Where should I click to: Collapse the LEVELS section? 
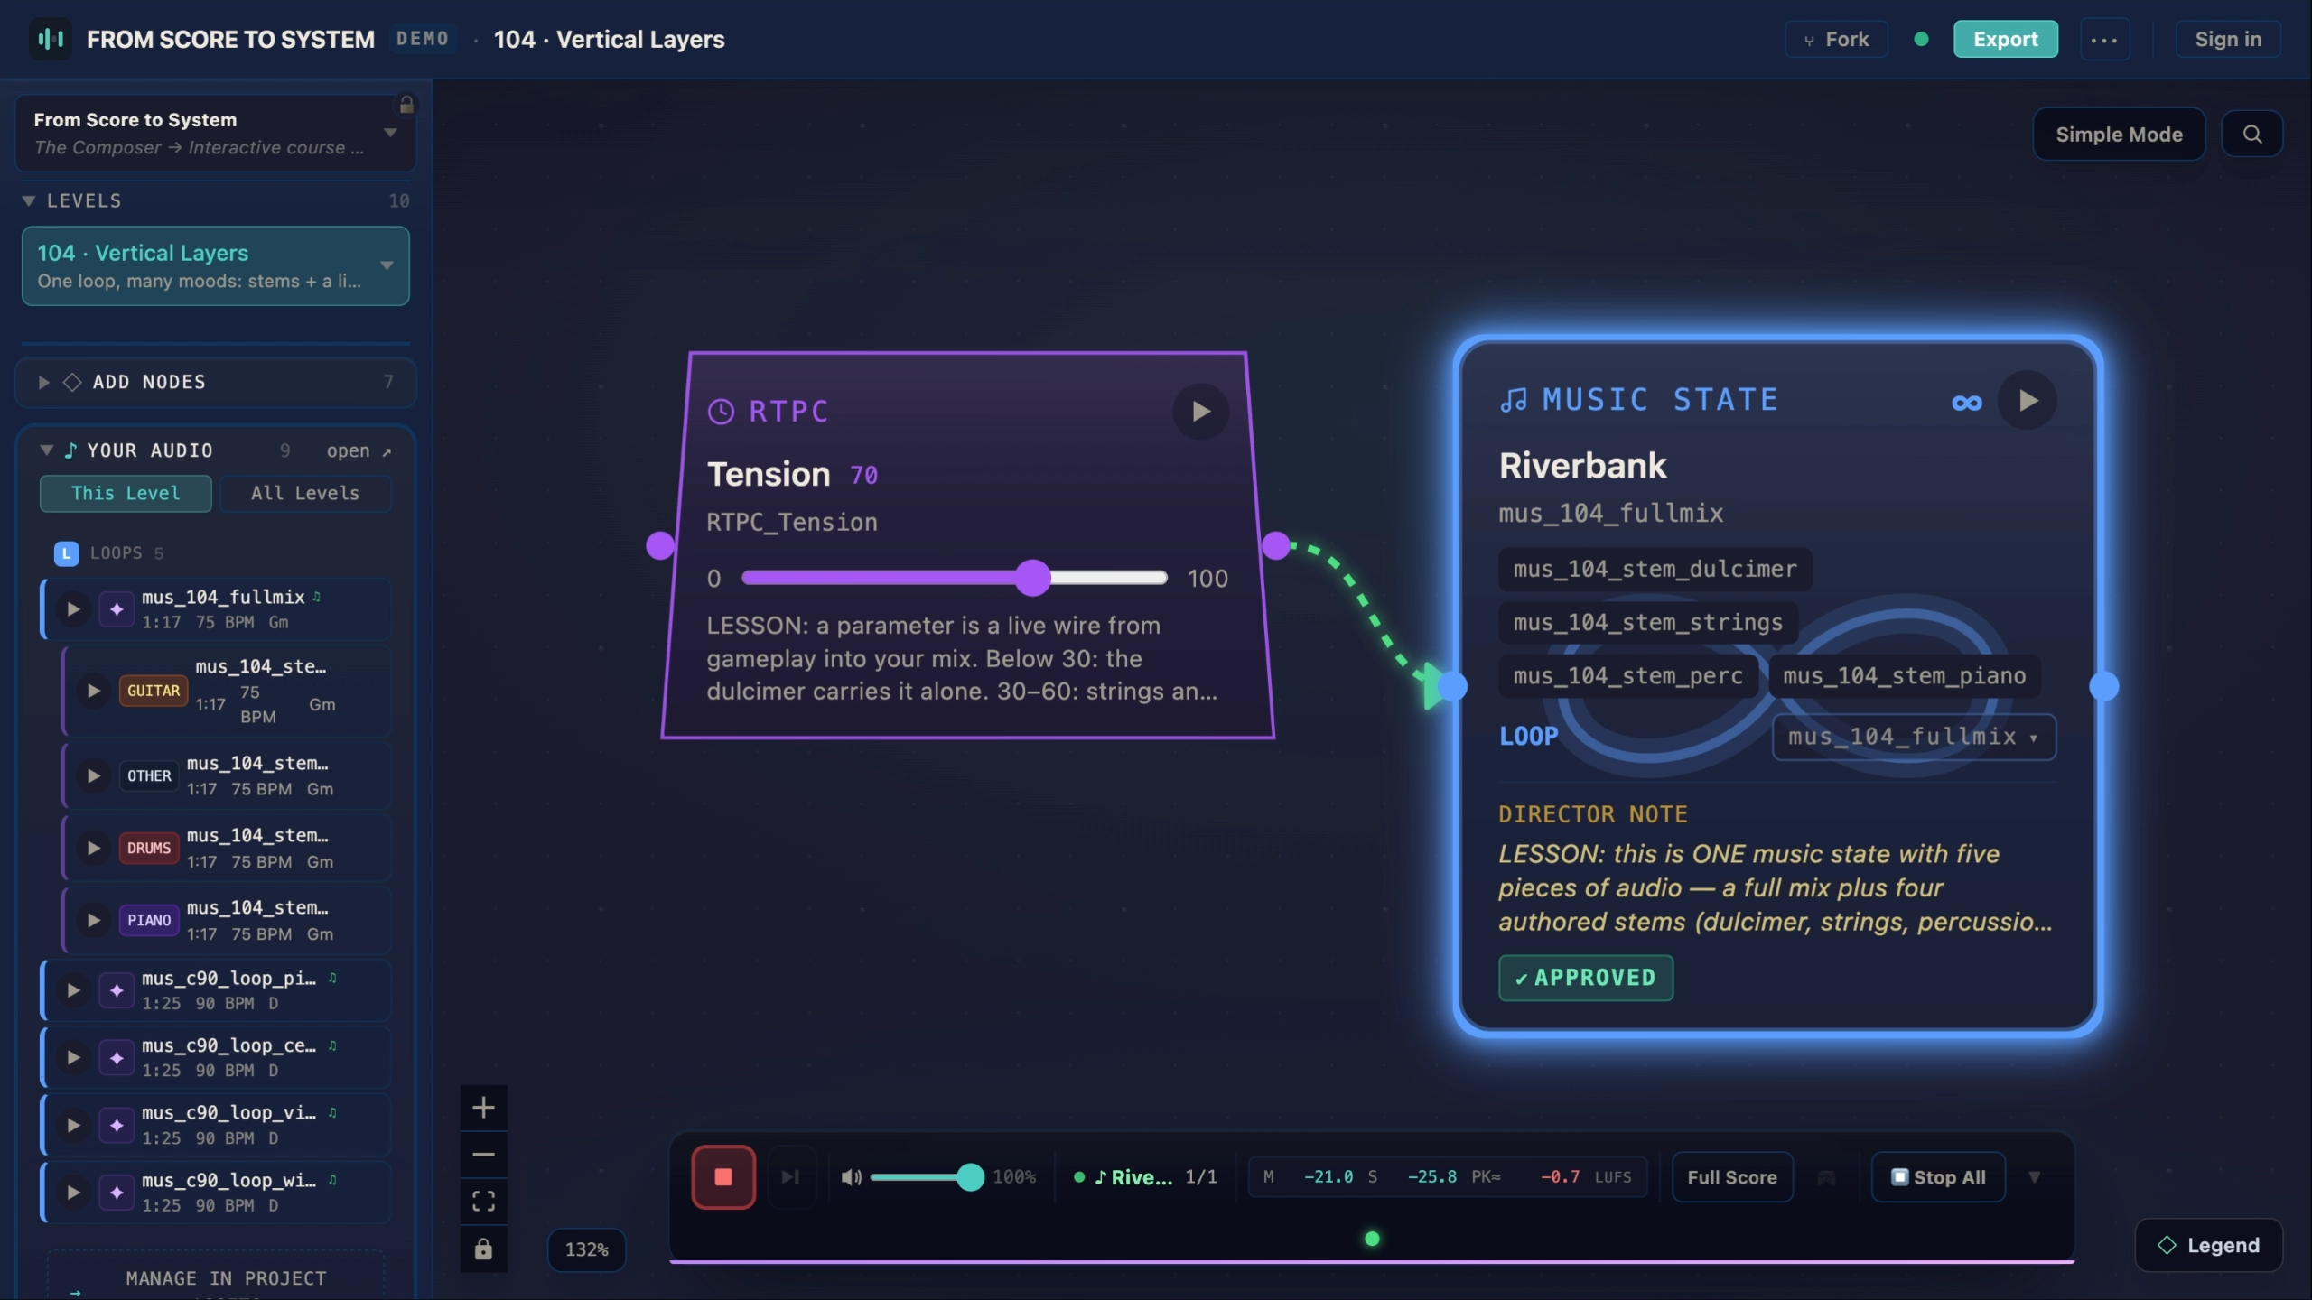pyautogui.click(x=29, y=200)
